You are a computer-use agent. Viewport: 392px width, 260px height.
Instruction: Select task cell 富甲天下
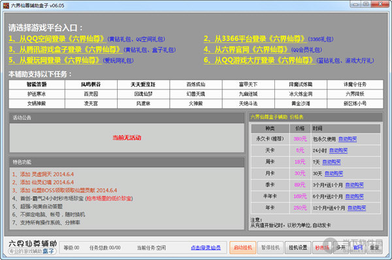pyautogui.click(x=248, y=84)
